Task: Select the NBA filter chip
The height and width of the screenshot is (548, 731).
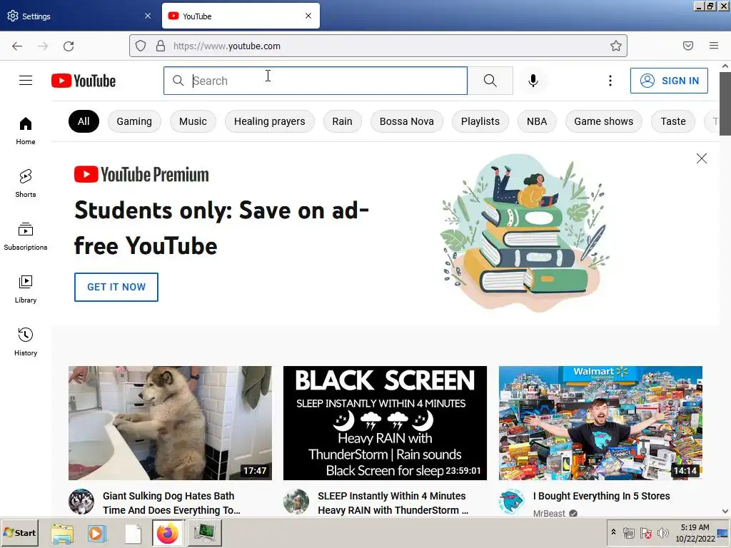Action: [x=537, y=121]
